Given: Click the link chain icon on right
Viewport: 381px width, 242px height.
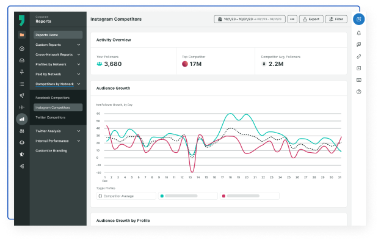Looking at the screenshot, I should [358, 56].
